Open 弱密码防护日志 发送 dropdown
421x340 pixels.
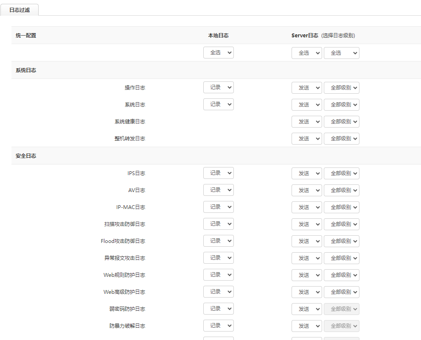pyautogui.click(x=306, y=309)
